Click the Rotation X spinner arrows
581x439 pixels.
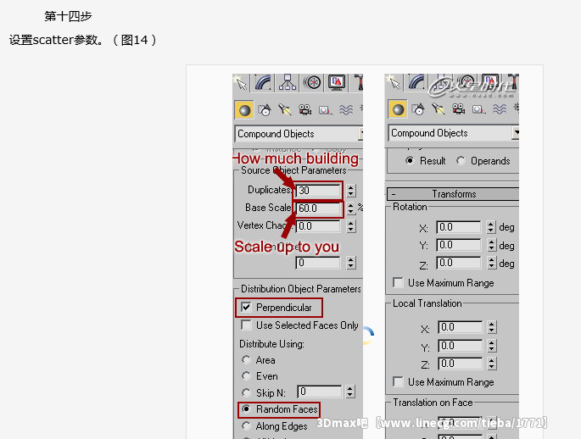pos(491,227)
